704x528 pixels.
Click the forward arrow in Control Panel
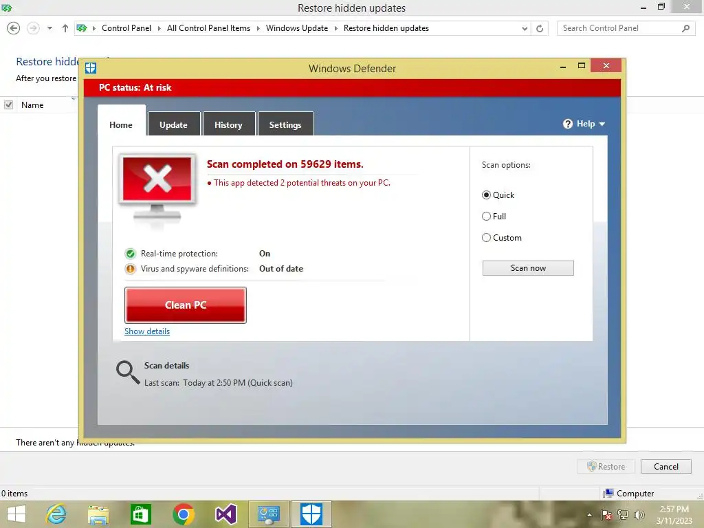pos(33,28)
